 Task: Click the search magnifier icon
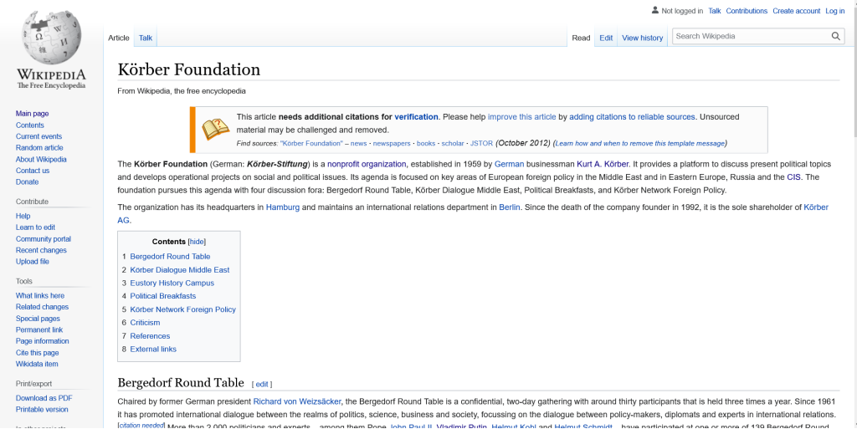[x=836, y=36]
